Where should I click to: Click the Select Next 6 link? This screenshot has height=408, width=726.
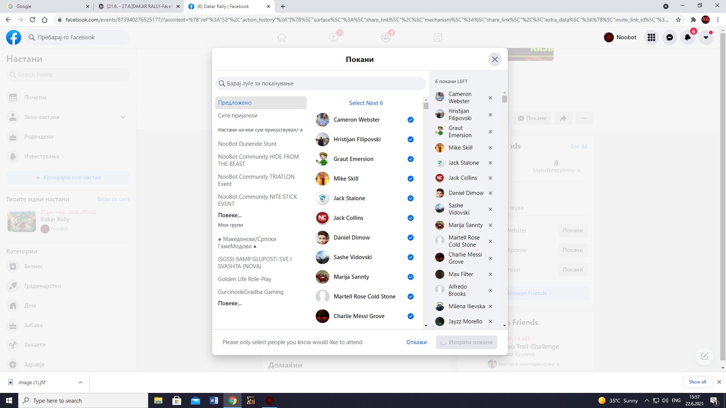click(x=366, y=103)
